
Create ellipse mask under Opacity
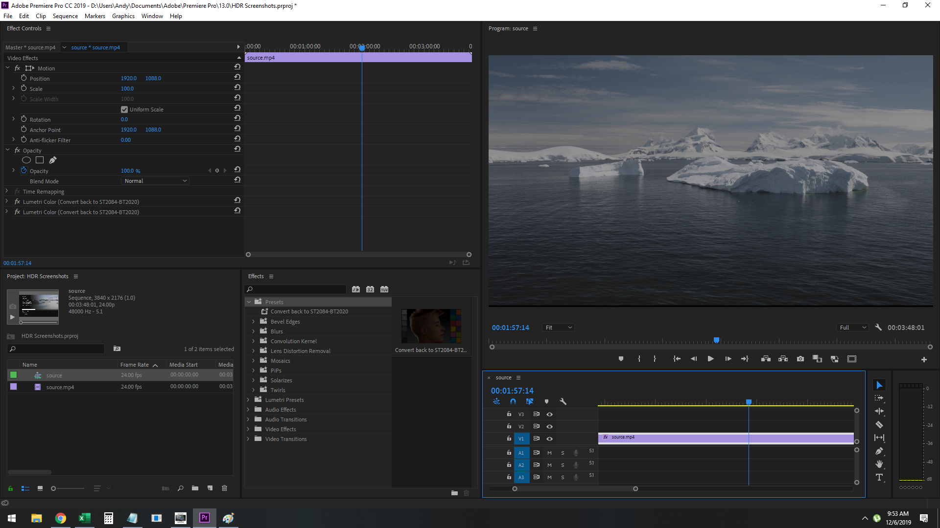[x=26, y=160]
